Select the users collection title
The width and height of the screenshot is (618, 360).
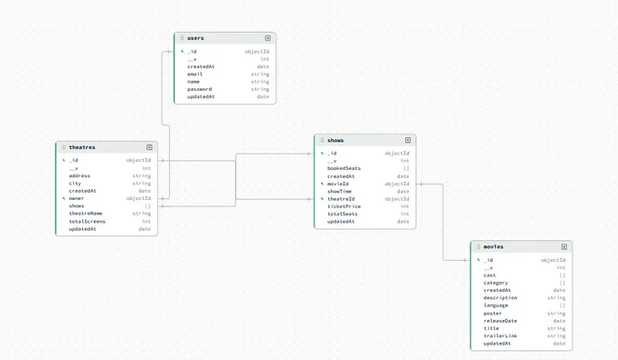(195, 38)
